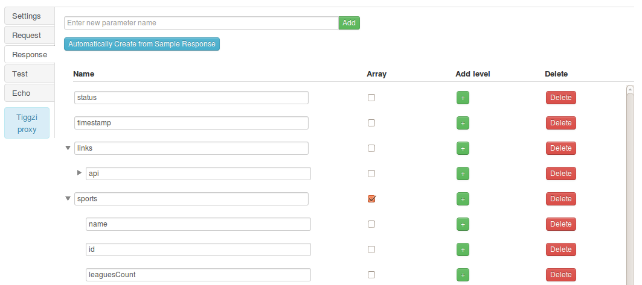Screen dimensions: 642x285
Task: Add a level to the sports parameter
Action: [463, 199]
